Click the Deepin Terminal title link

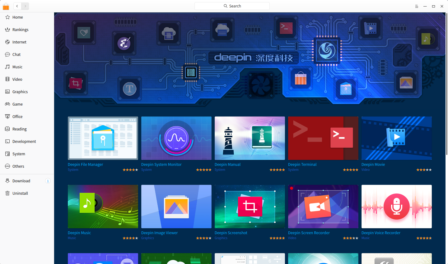(x=302, y=165)
